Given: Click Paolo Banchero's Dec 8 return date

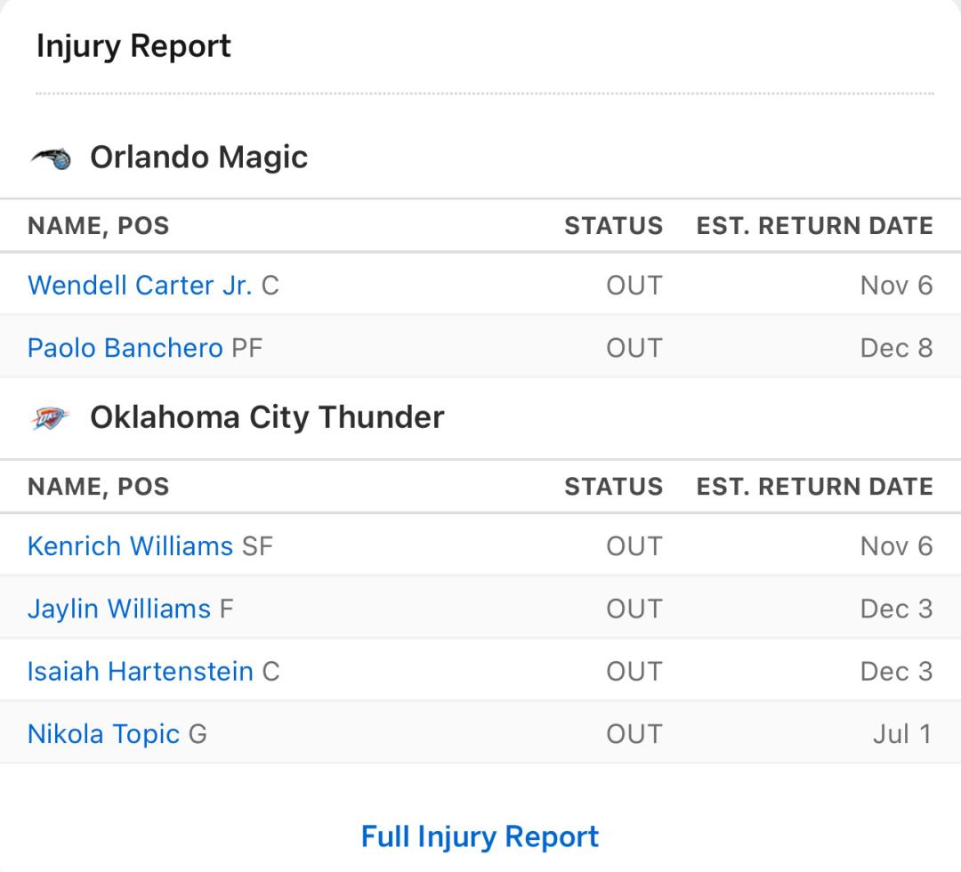Looking at the screenshot, I should (897, 348).
